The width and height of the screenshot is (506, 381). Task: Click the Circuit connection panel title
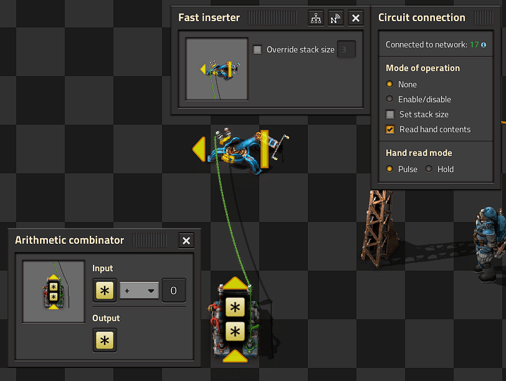tap(422, 17)
